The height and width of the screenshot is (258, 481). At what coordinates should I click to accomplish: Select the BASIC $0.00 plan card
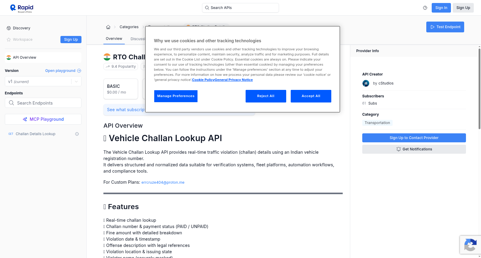pos(121,89)
